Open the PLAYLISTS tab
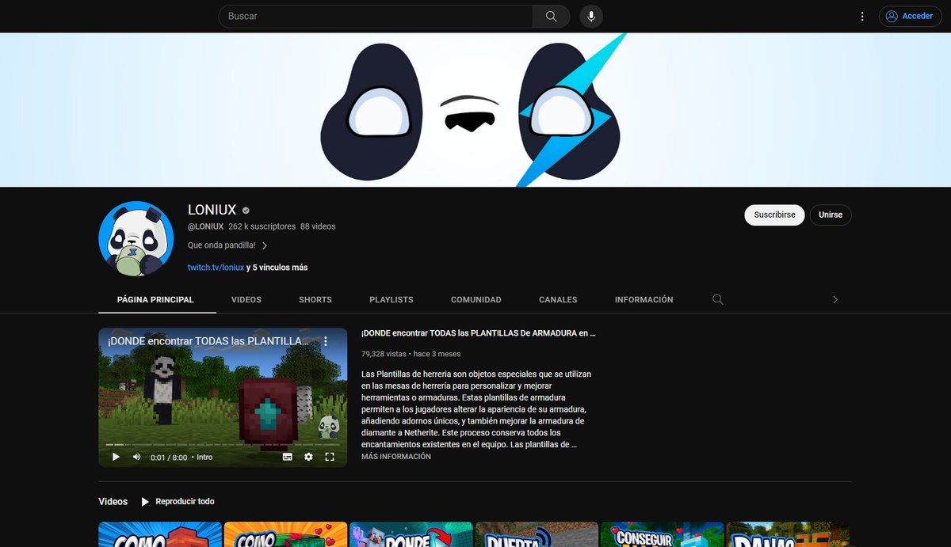This screenshot has width=951, height=547. [x=391, y=300]
